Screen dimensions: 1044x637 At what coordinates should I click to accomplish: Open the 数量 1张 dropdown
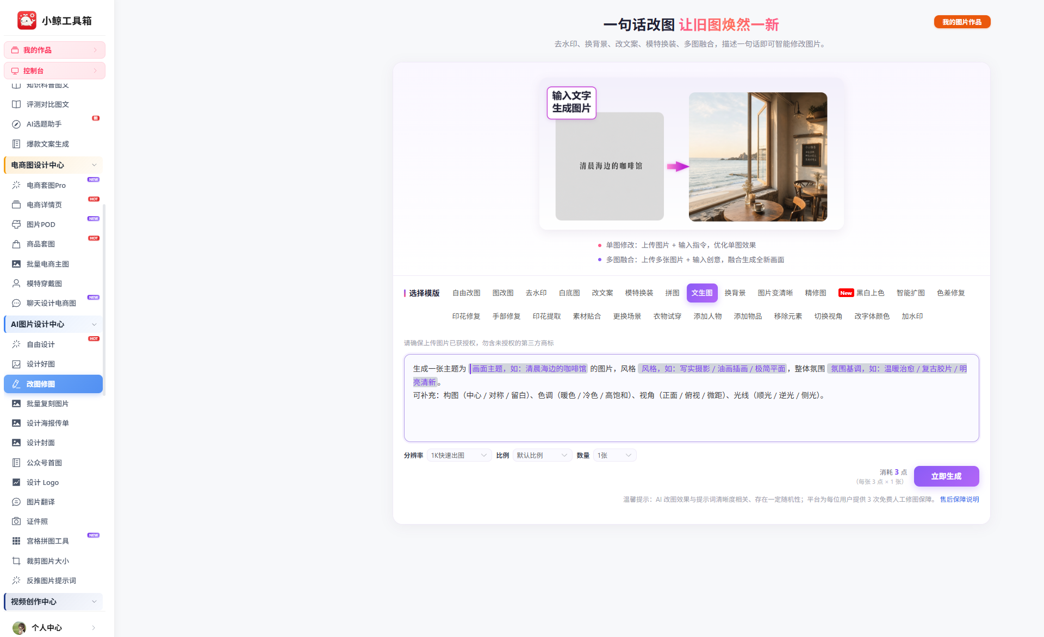pos(614,456)
